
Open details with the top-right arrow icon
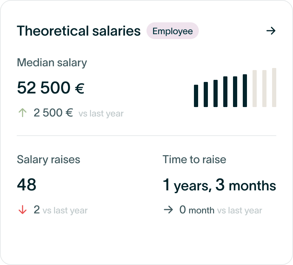[271, 31]
